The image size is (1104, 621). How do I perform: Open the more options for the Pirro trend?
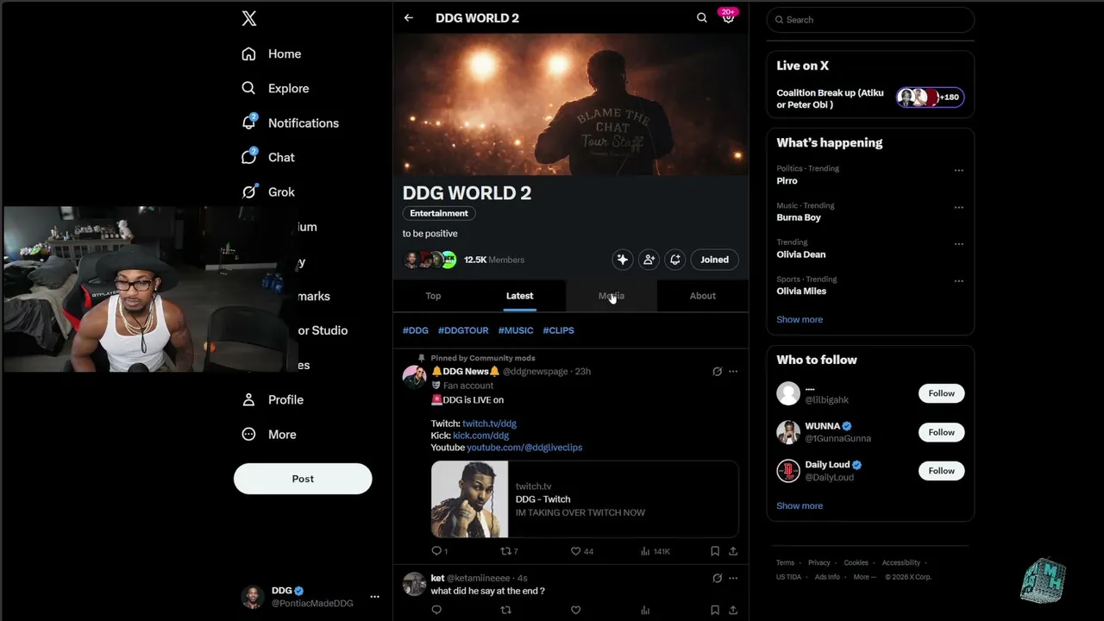[x=958, y=171]
